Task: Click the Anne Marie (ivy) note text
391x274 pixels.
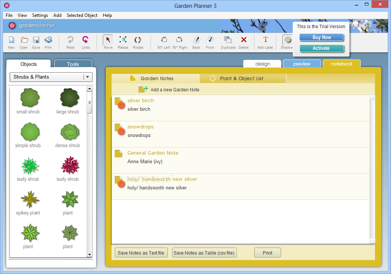Action: click(x=145, y=162)
